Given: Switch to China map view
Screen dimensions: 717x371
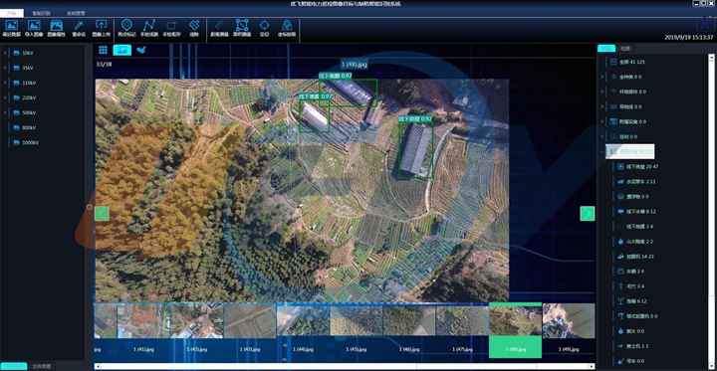Looking at the screenshot, I should click(140, 50).
